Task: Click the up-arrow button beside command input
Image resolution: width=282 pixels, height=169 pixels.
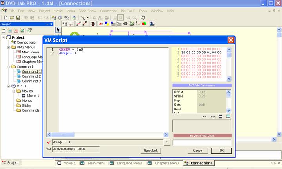Action: [167, 142]
